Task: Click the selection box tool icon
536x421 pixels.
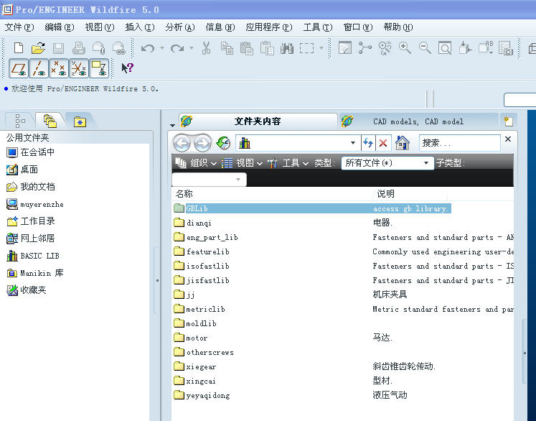Action: click(x=306, y=48)
